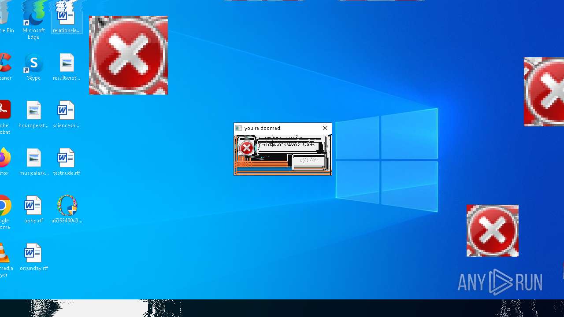Launch Firefox from the desktop
The height and width of the screenshot is (317, 564).
click(4, 162)
